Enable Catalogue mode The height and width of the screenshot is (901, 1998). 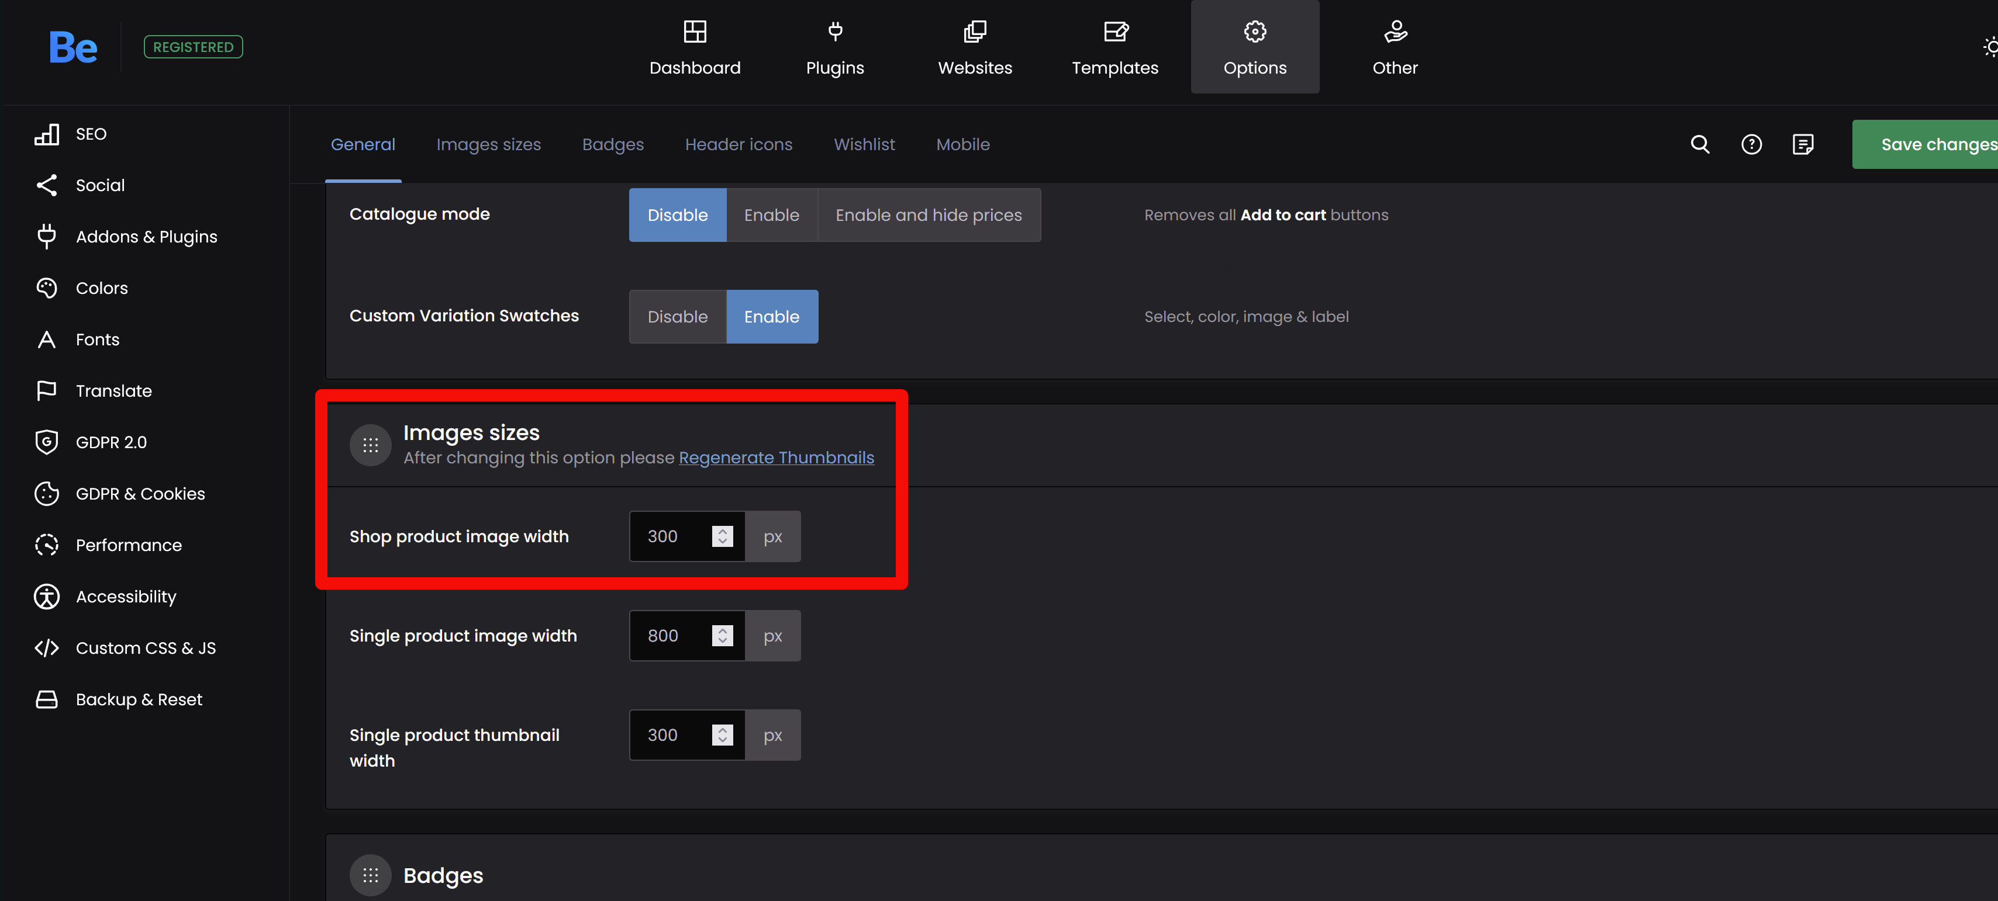pyautogui.click(x=771, y=215)
